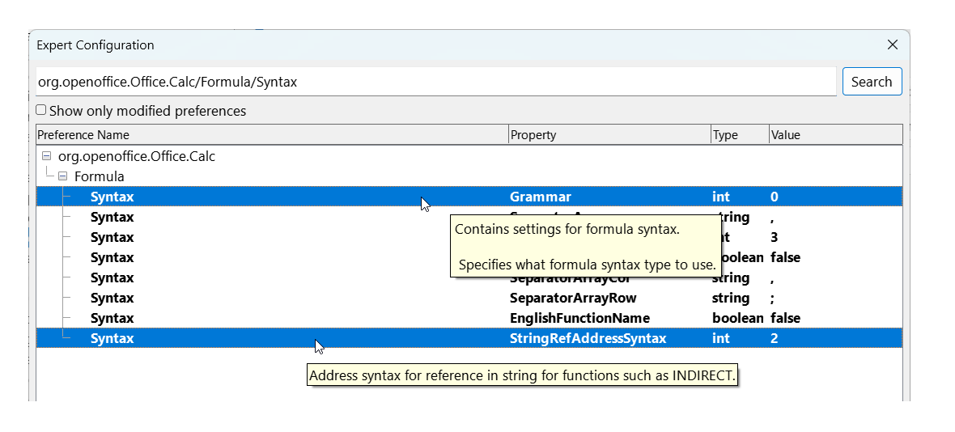
Task: Click the semicolon value in SeparatorArrayRow row
Action: pyautogui.click(x=773, y=299)
